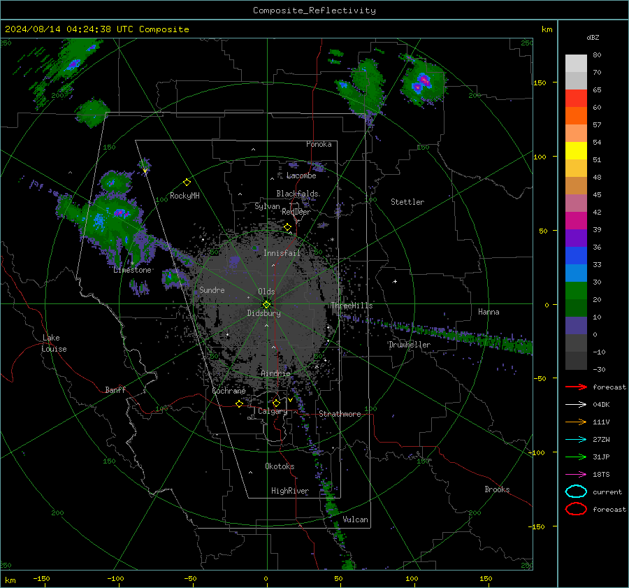Click the Limestone label
The width and height of the screenshot is (629, 588).
click(132, 270)
